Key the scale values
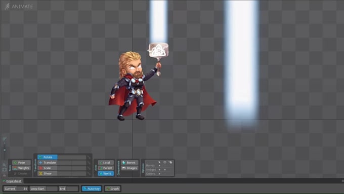 (89, 168)
